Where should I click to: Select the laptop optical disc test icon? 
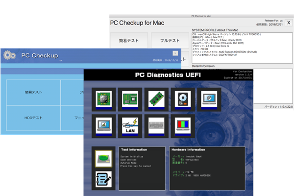(x=209, y=99)
